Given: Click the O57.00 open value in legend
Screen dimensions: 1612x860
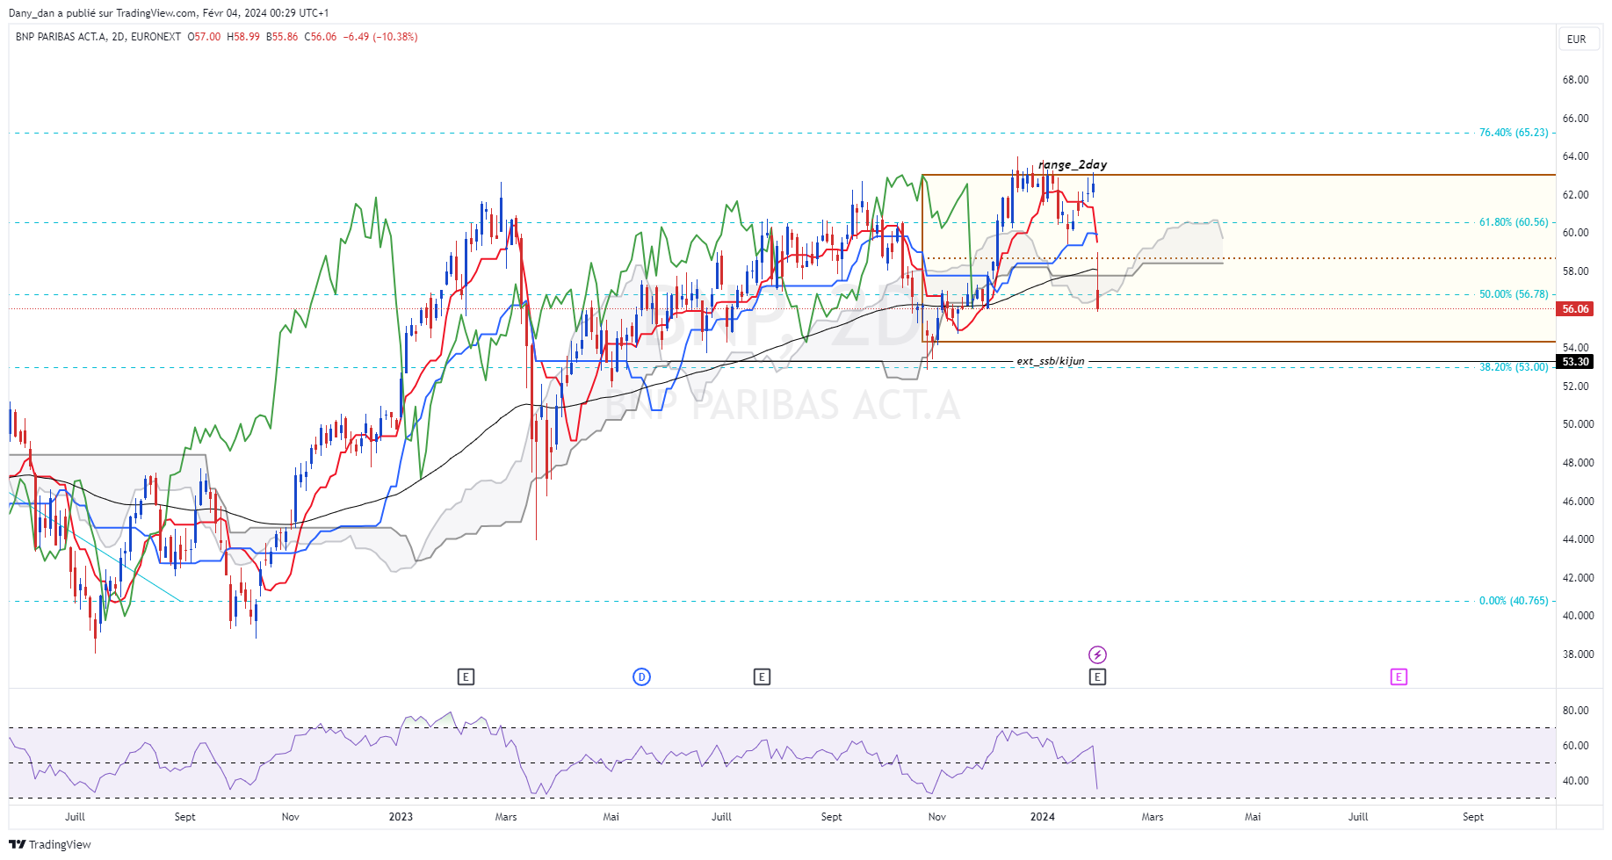Looking at the screenshot, I should [x=205, y=37].
